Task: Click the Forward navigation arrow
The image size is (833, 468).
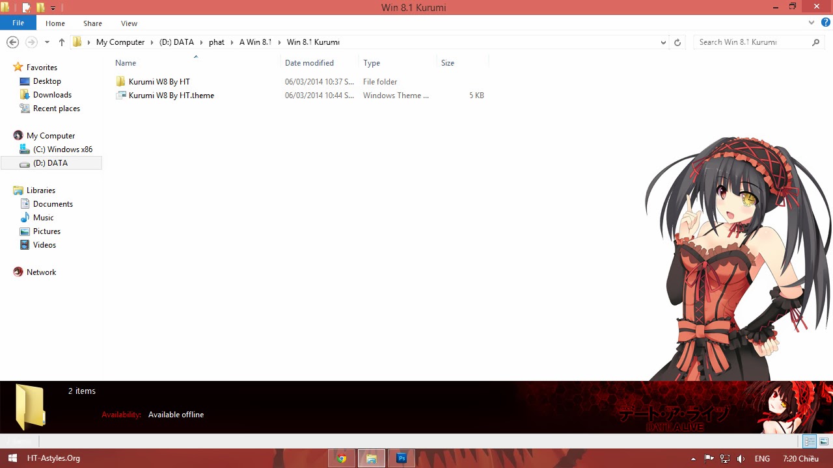Action: [x=31, y=42]
